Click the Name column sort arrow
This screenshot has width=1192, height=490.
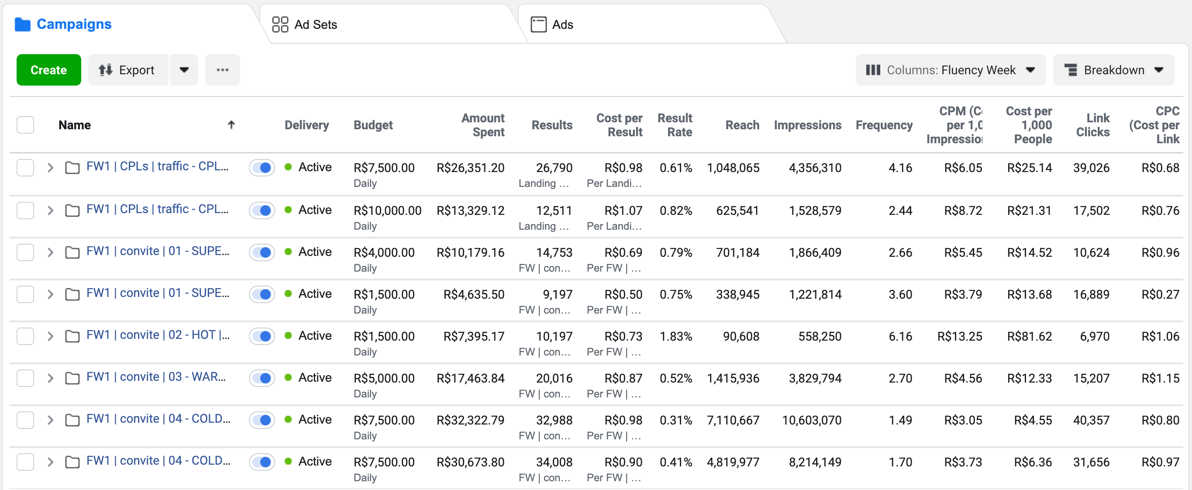pos(231,124)
